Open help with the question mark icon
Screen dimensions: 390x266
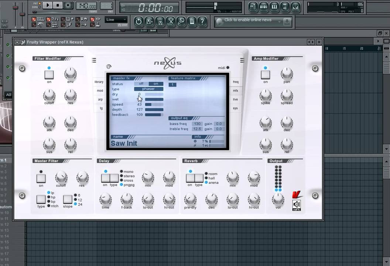[202, 22]
